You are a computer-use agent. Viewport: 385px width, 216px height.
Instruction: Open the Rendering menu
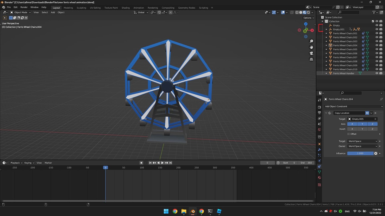point(153,8)
